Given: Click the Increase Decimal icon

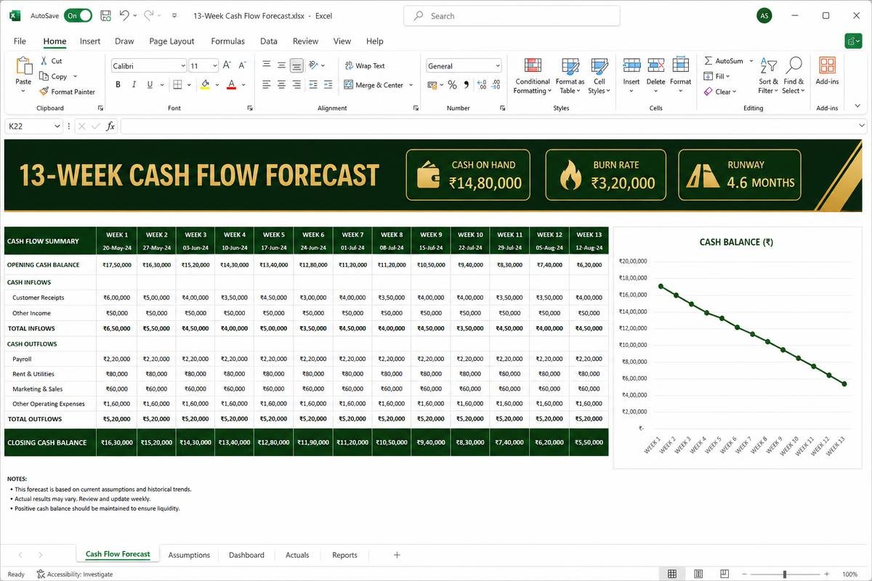Looking at the screenshot, I should 480,85.
